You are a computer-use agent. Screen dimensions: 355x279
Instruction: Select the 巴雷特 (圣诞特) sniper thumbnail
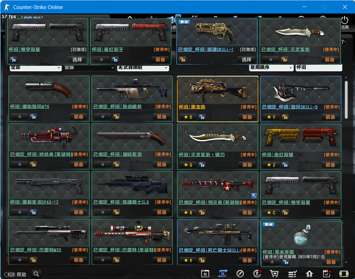(132, 233)
